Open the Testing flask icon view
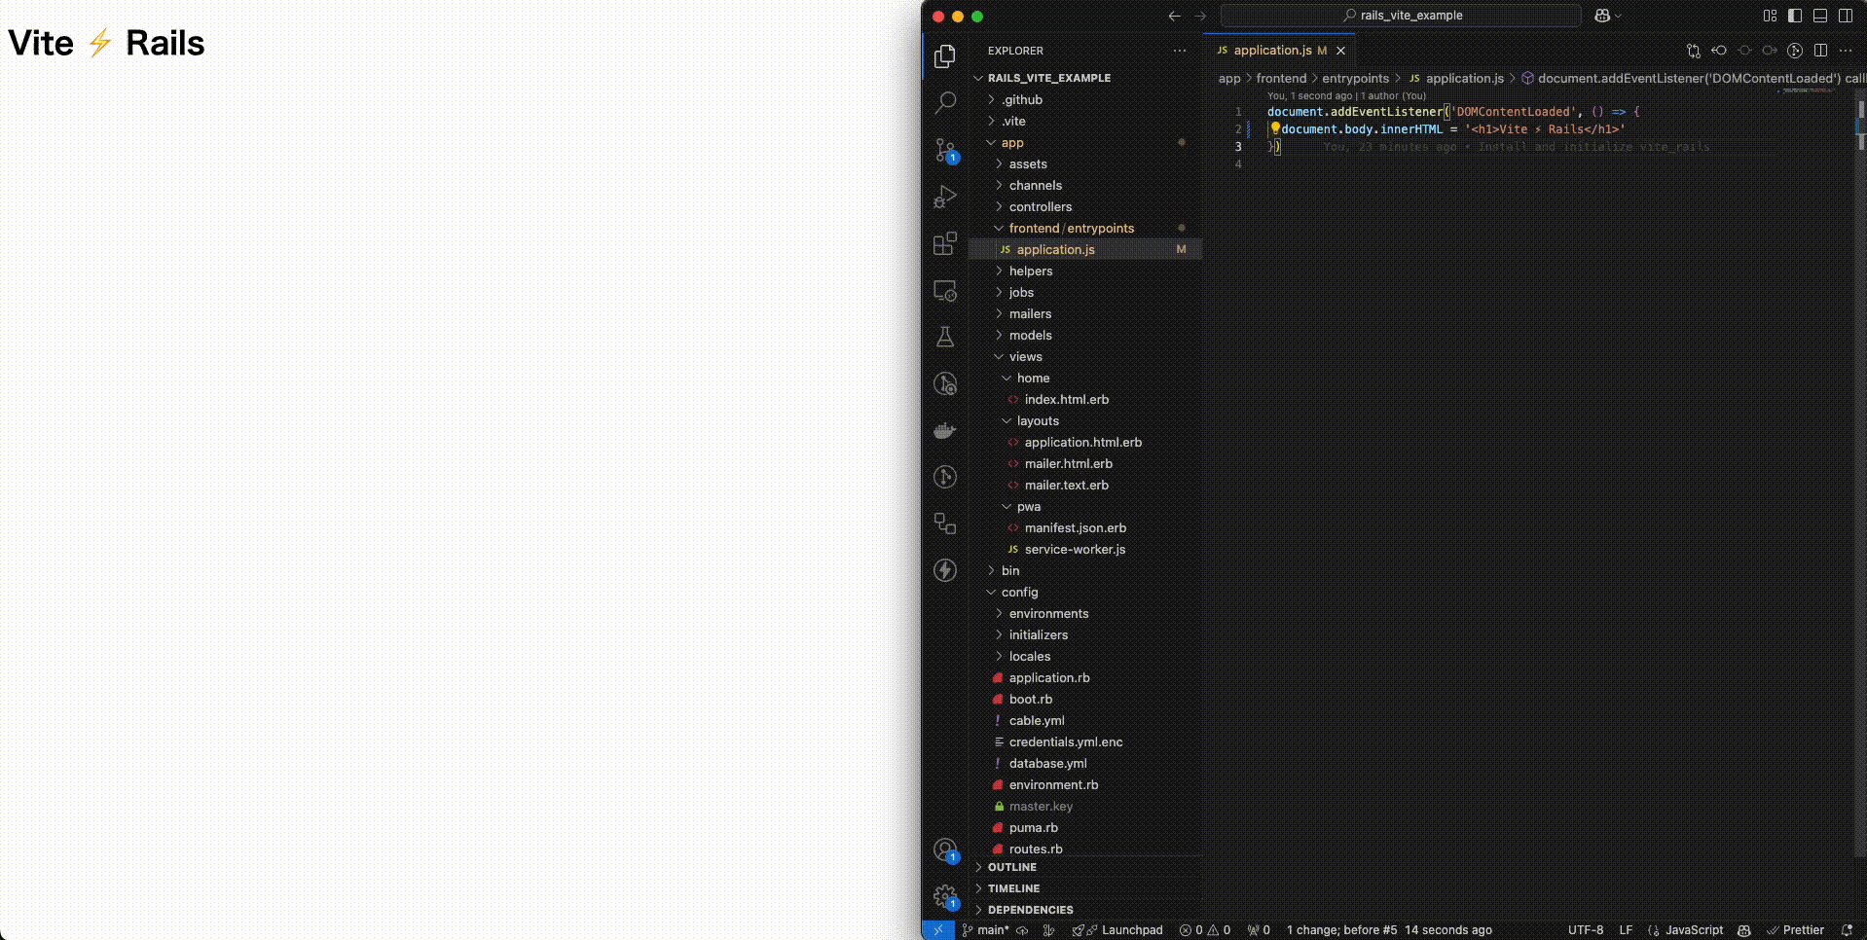This screenshot has width=1867, height=940. tap(945, 337)
